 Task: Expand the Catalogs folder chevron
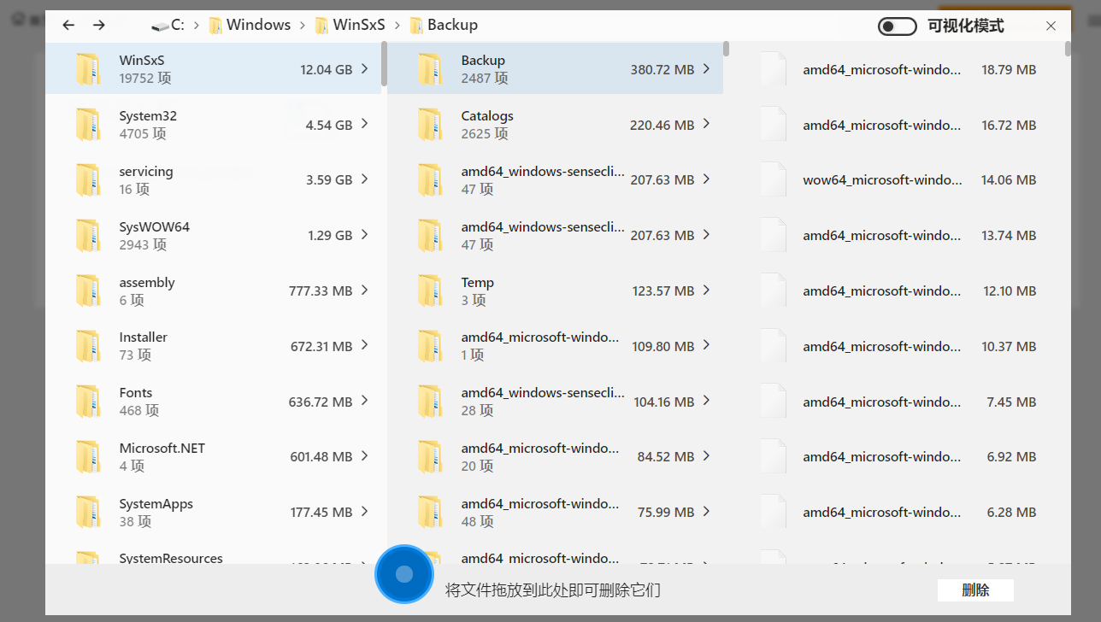point(706,125)
